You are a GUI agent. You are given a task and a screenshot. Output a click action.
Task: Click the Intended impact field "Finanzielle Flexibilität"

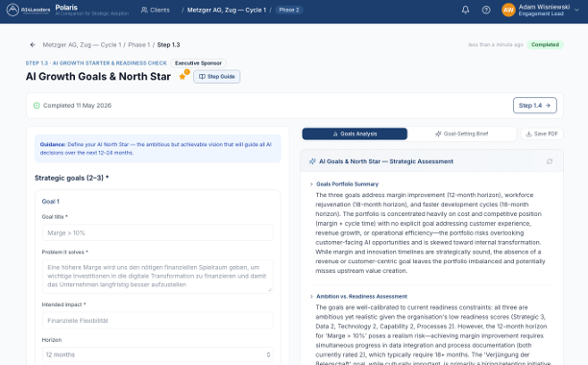coord(158,321)
